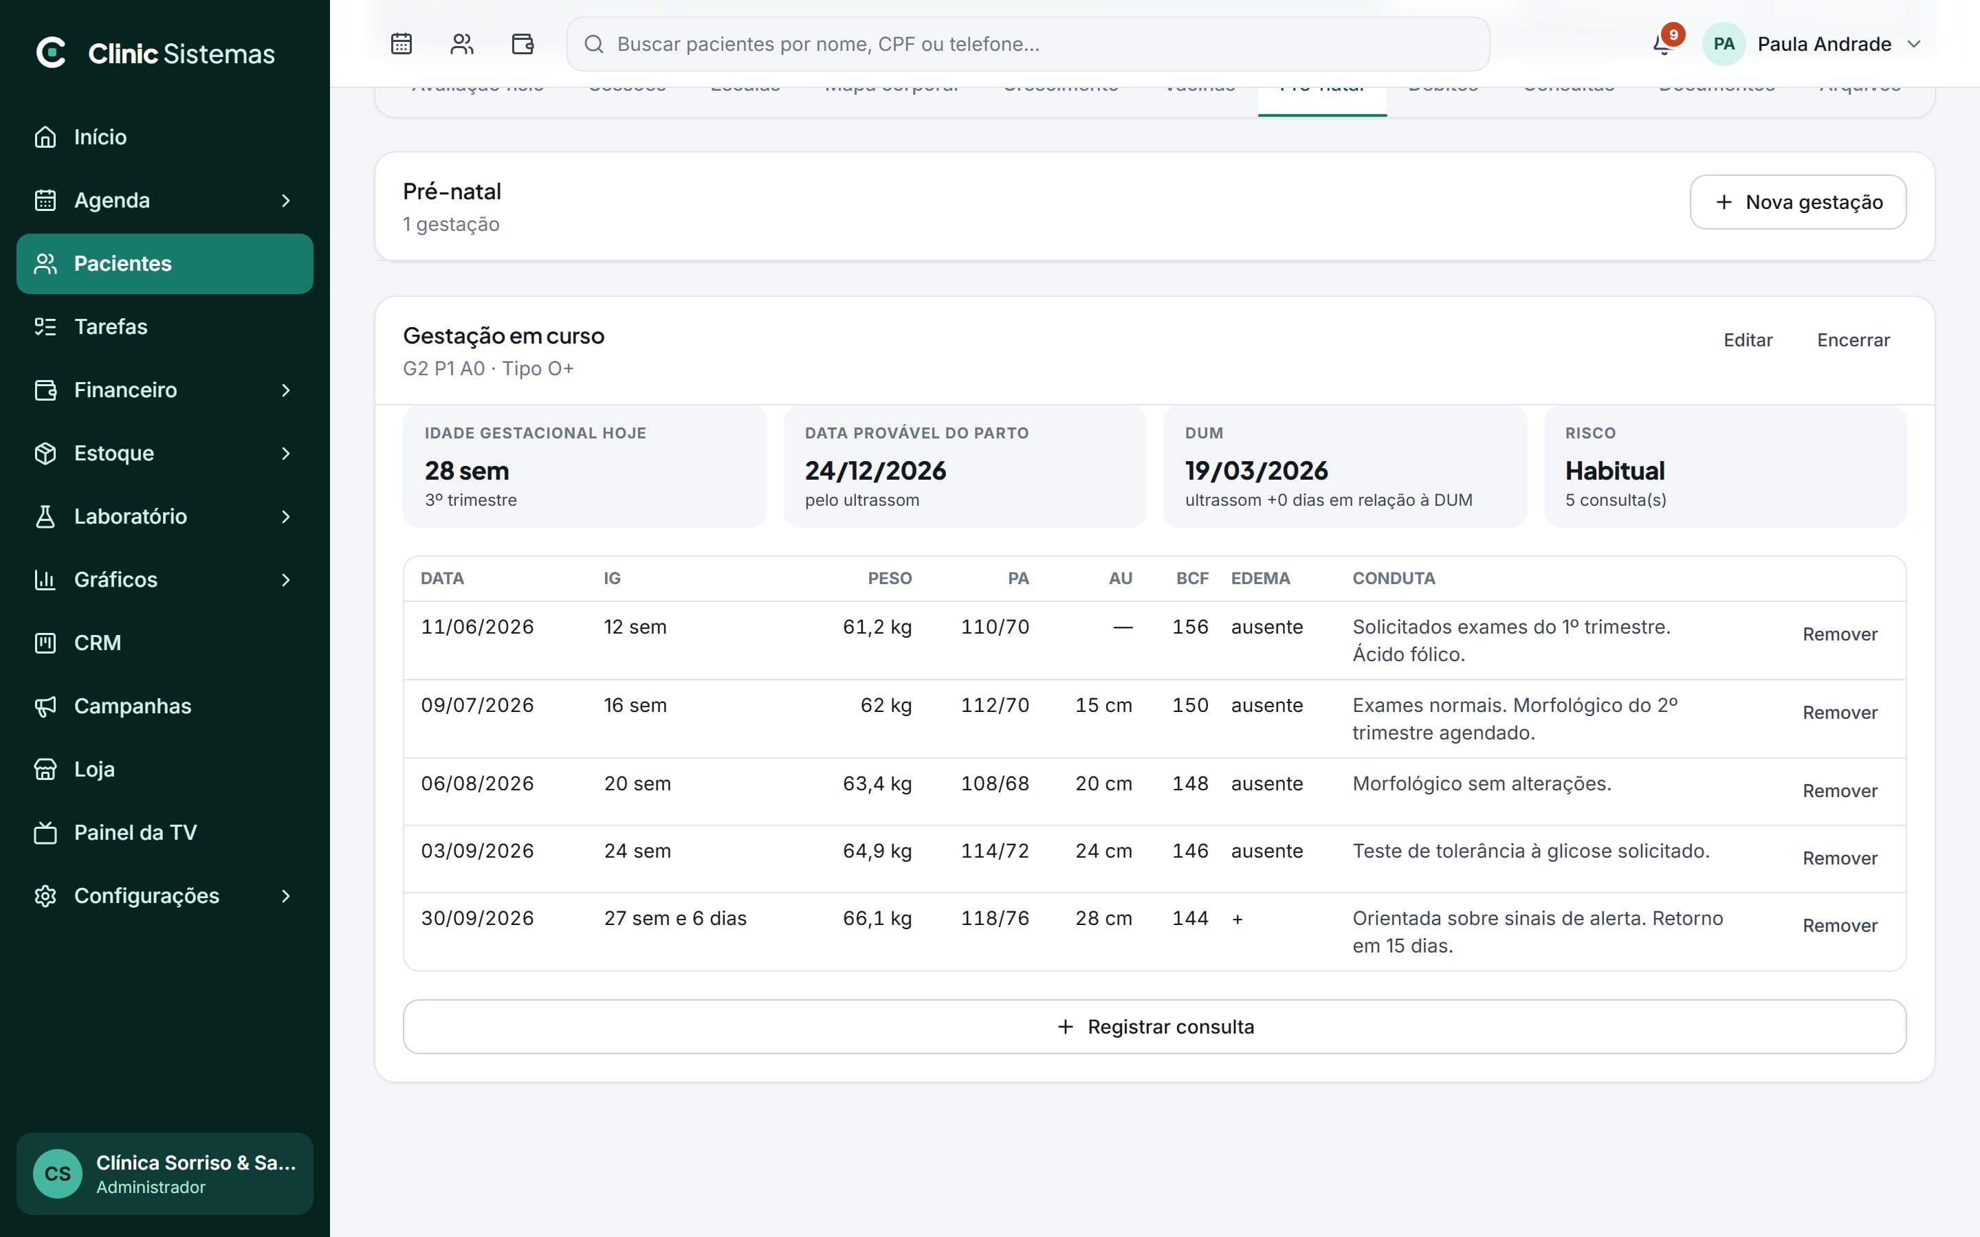This screenshot has height=1237, width=1980.
Task: Expand the Laboratório submenu chevron
Action: (285, 516)
